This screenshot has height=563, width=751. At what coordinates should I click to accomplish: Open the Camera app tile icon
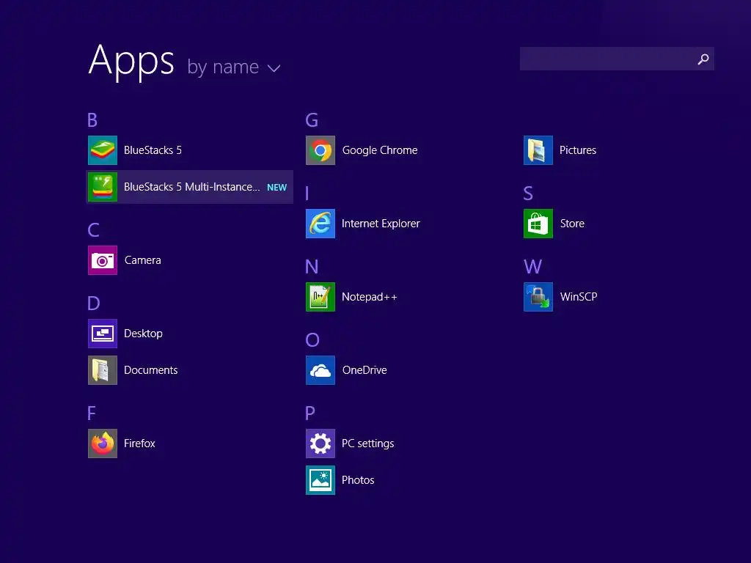pyautogui.click(x=103, y=260)
